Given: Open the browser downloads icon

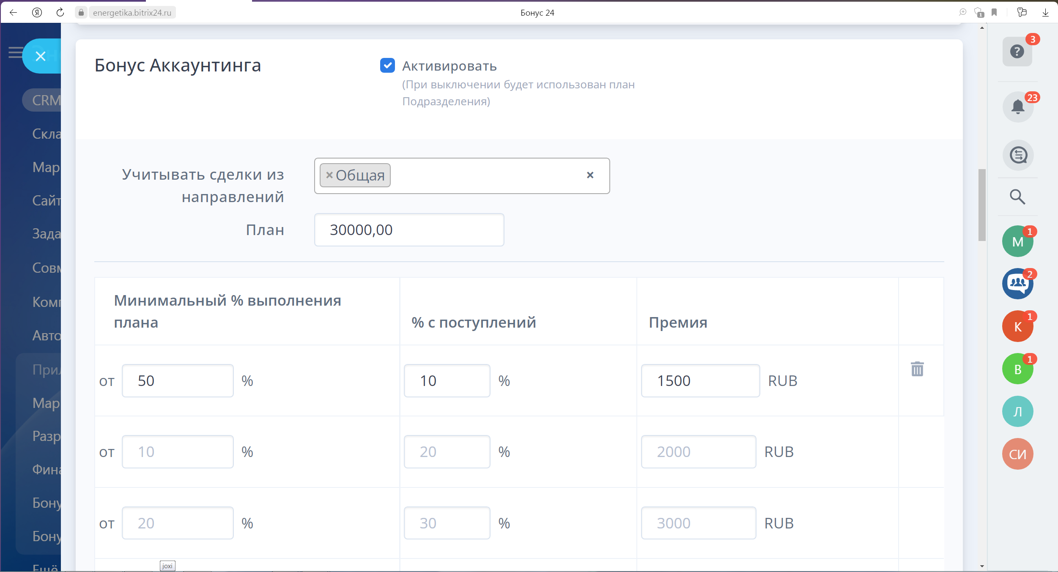Looking at the screenshot, I should (1045, 12).
